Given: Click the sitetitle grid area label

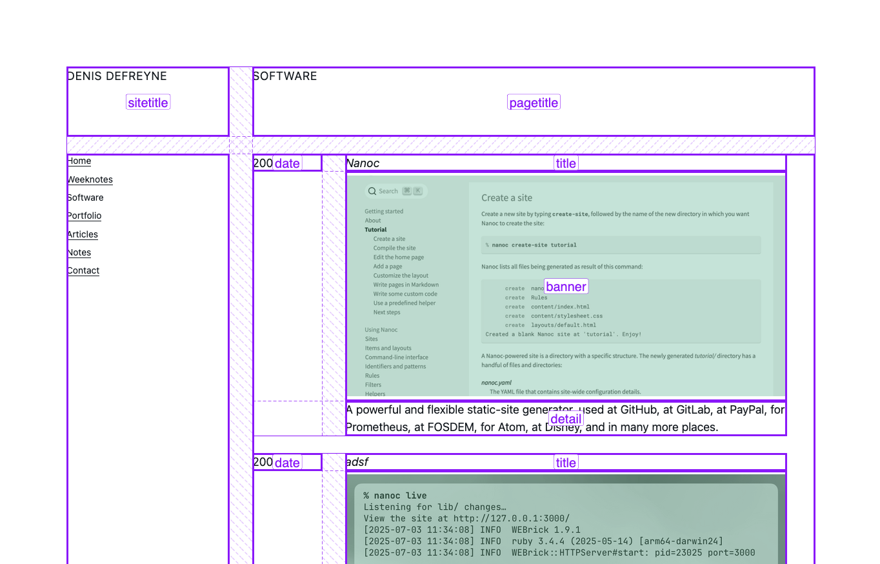Looking at the screenshot, I should (148, 103).
